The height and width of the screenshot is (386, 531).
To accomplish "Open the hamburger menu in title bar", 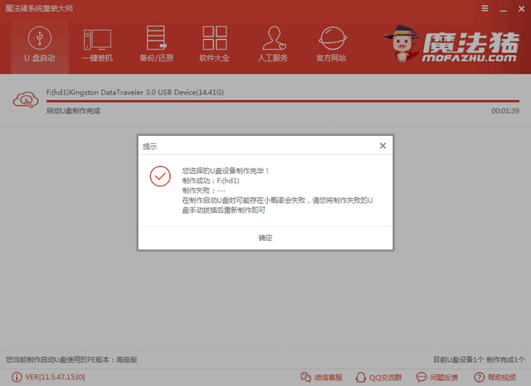I will (485, 7).
